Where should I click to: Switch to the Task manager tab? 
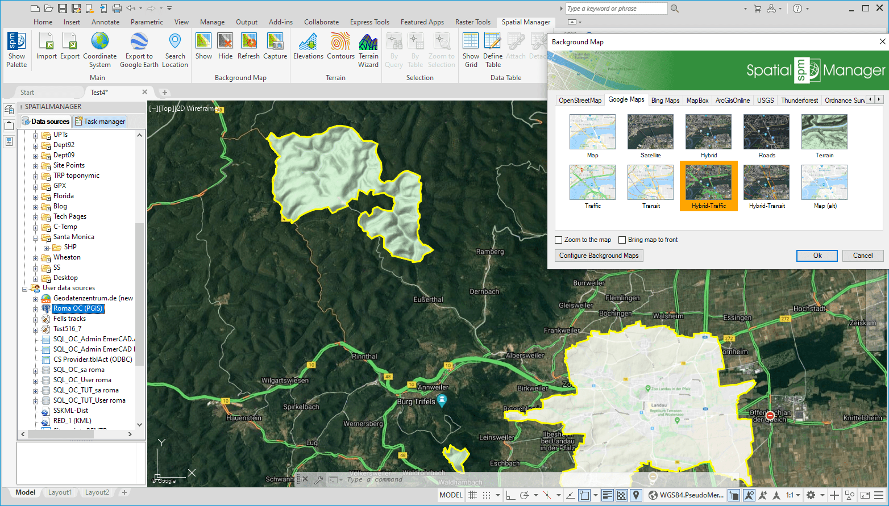pos(100,122)
